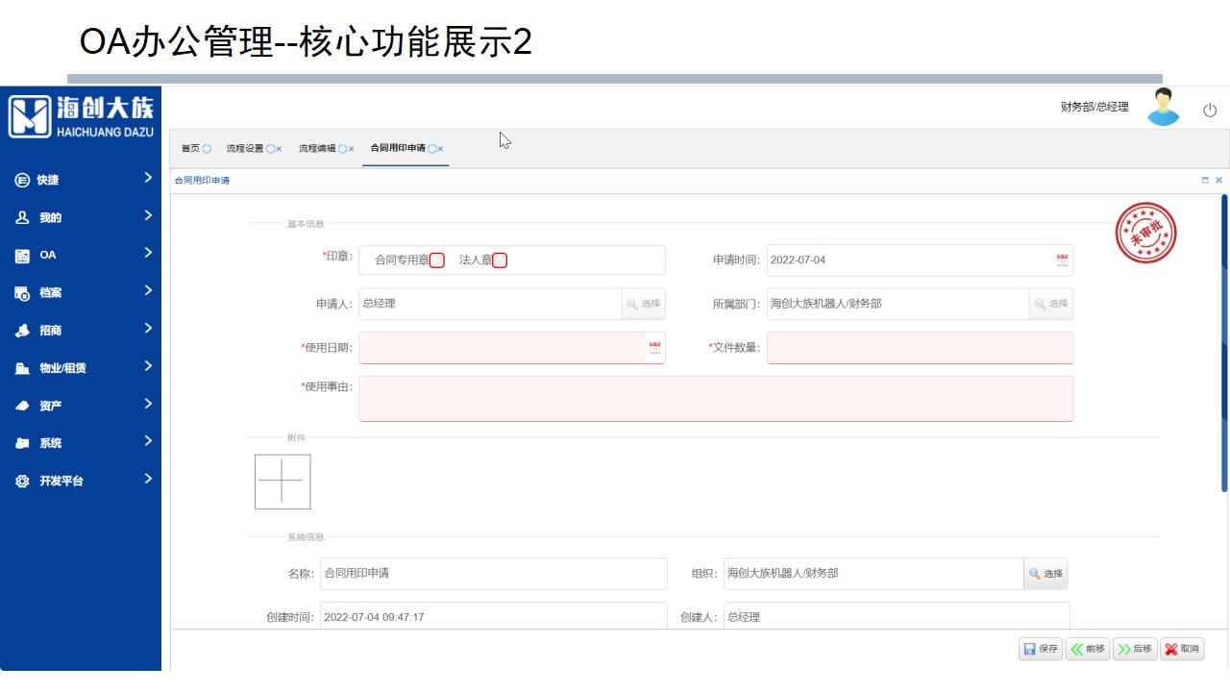This screenshot has width=1230, height=692.
Task: Switch to the 流程设置 tab
Action: coord(245,149)
